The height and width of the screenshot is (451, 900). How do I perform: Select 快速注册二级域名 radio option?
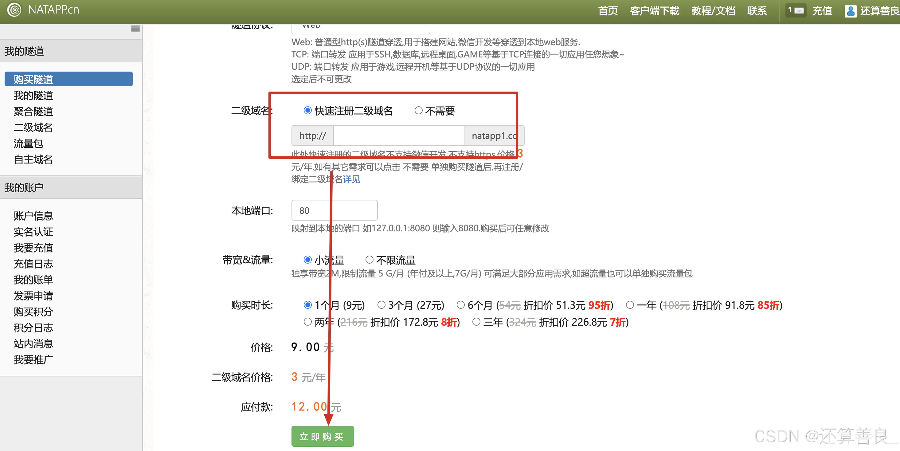(x=307, y=111)
